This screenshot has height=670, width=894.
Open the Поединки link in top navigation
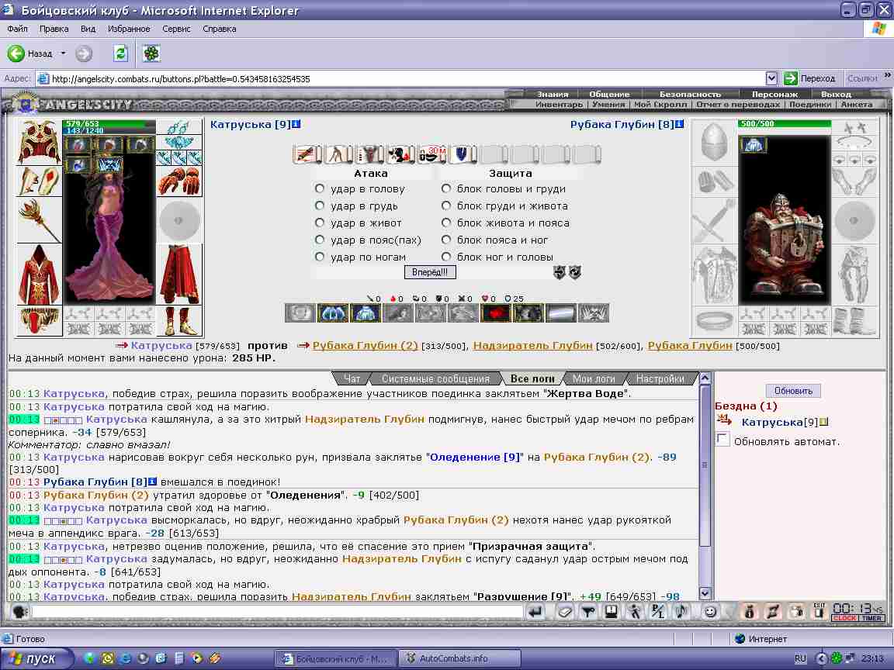[x=809, y=104]
